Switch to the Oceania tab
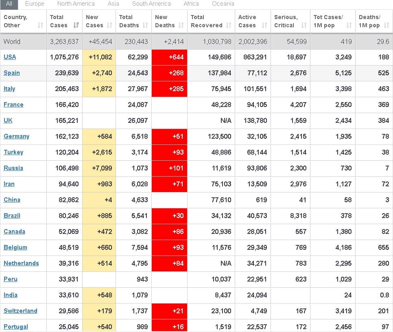This screenshot has width=393, height=332. 223,4
